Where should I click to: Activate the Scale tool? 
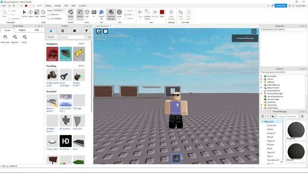(x=37, y=13)
